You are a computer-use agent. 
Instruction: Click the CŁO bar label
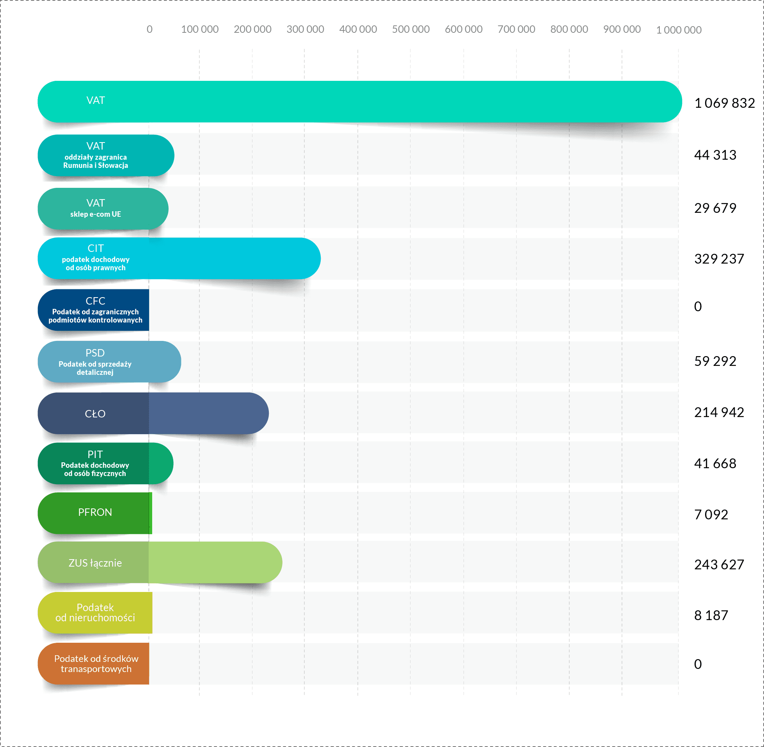click(x=95, y=414)
